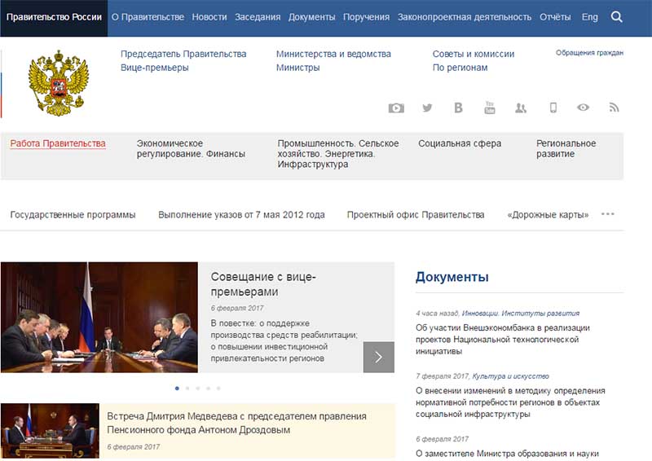Open Министры link

pyautogui.click(x=297, y=68)
